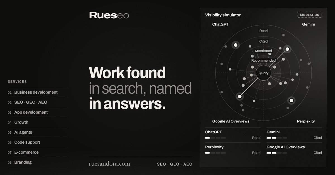This screenshot has width=335, height=175.
Task: Click the highlighted Perplexity marker node
Action: 291,101
